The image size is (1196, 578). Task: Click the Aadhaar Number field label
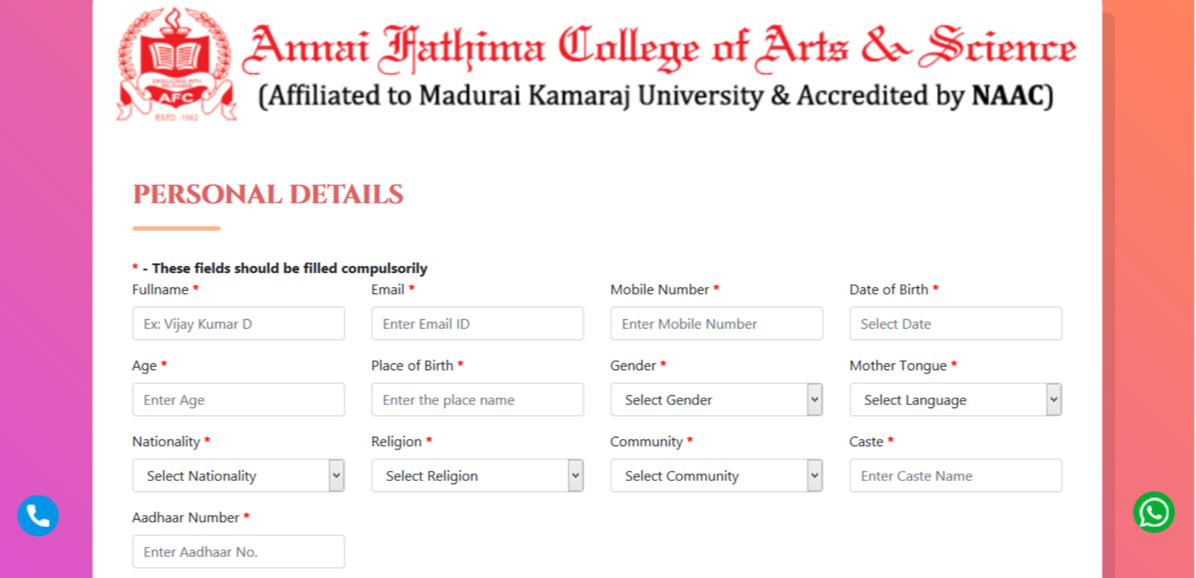click(x=186, y=518)
